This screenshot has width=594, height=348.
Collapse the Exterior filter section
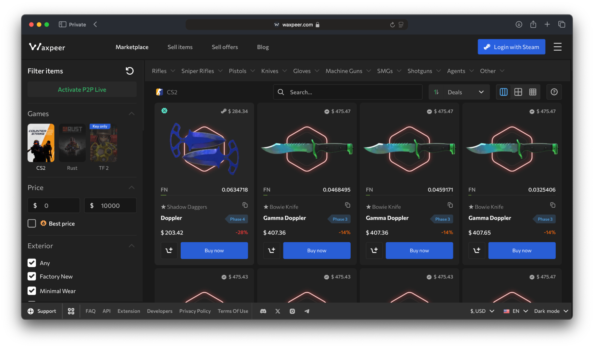pyautogui.click(x=132, y=246)
